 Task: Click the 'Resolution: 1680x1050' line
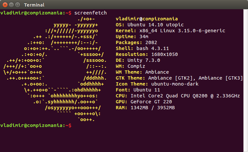tap(147, 54)
